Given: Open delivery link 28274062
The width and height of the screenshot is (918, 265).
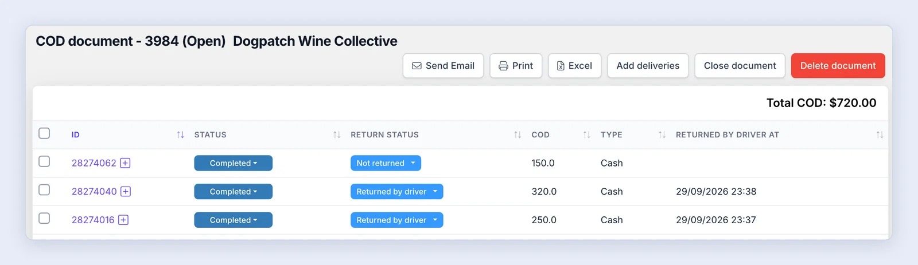Looking at the screenshot, I should [x=94, y=163].
